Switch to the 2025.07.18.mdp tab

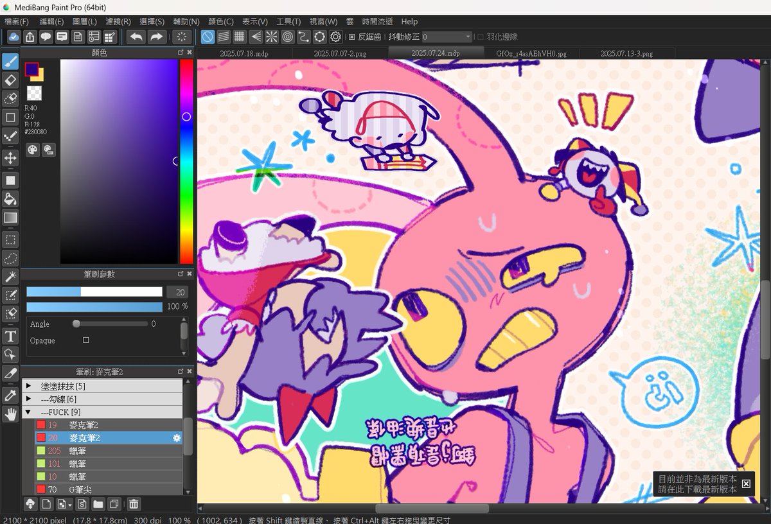click(244, 54)
